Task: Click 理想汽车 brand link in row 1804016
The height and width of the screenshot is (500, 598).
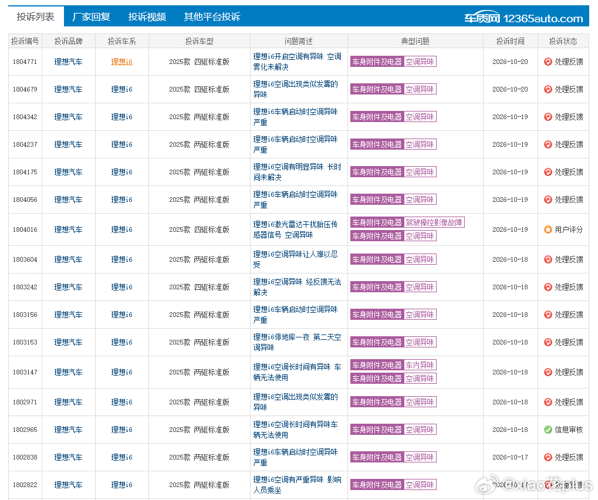Action: [68, 229]
